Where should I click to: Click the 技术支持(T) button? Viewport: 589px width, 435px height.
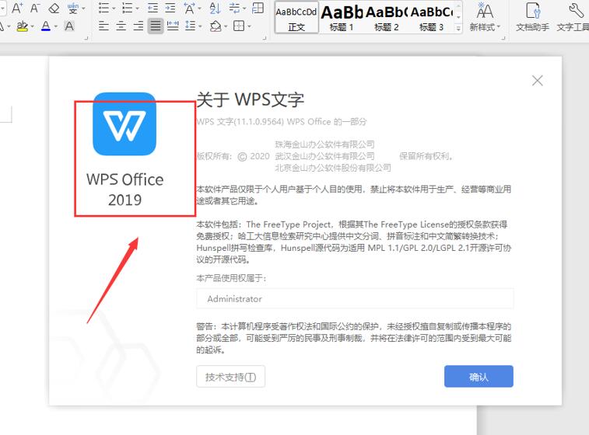[230, 377]
